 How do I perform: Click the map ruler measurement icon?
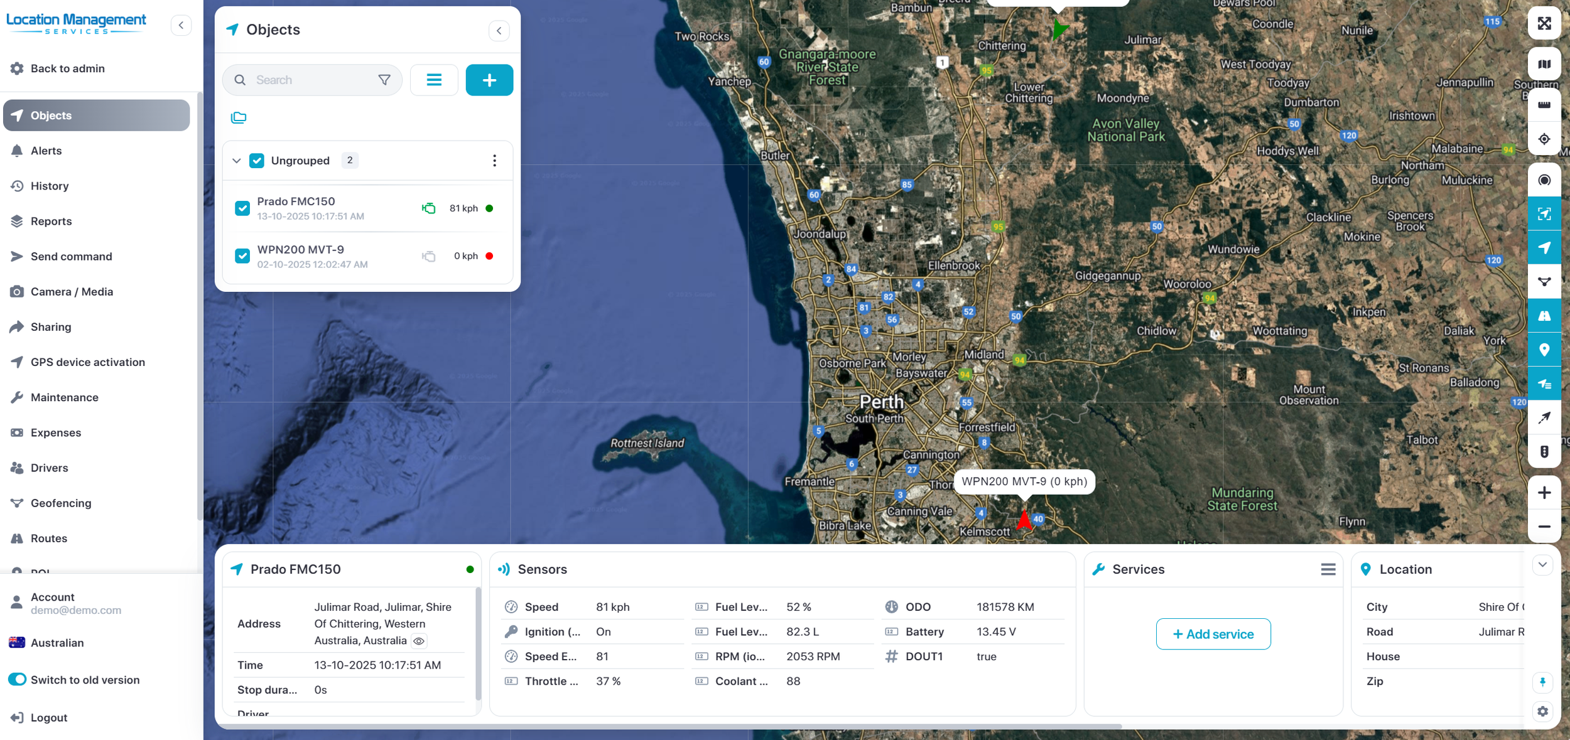[1544, 105]
